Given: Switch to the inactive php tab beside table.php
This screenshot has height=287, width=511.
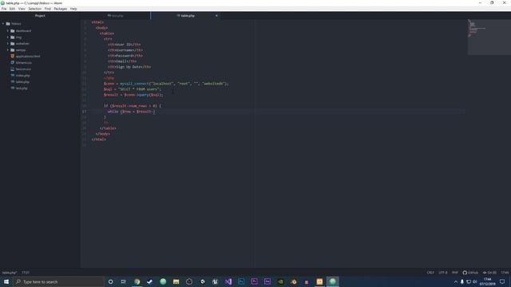Looking at the screenshot, I should pos(115,16).
